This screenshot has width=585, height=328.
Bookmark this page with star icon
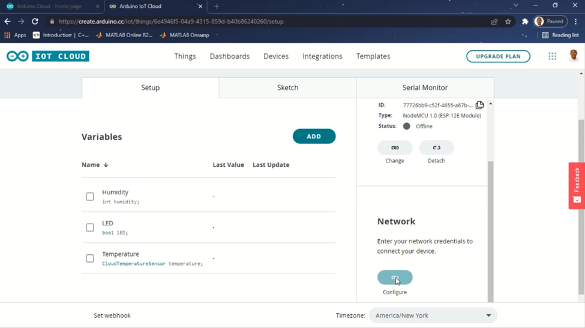[x=508, y=22]
